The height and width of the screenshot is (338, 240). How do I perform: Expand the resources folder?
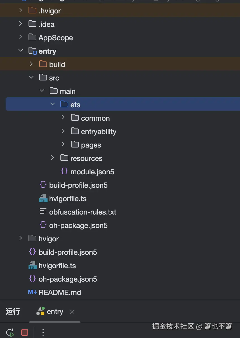coord(52,158)
